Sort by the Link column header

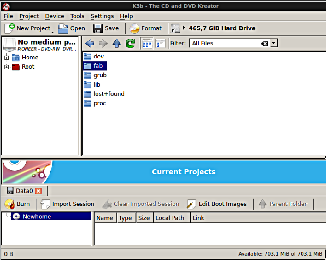pos(258,218)
